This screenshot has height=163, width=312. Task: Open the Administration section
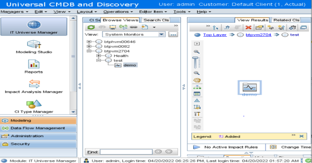pyautogui.click(x=38, y=136)
